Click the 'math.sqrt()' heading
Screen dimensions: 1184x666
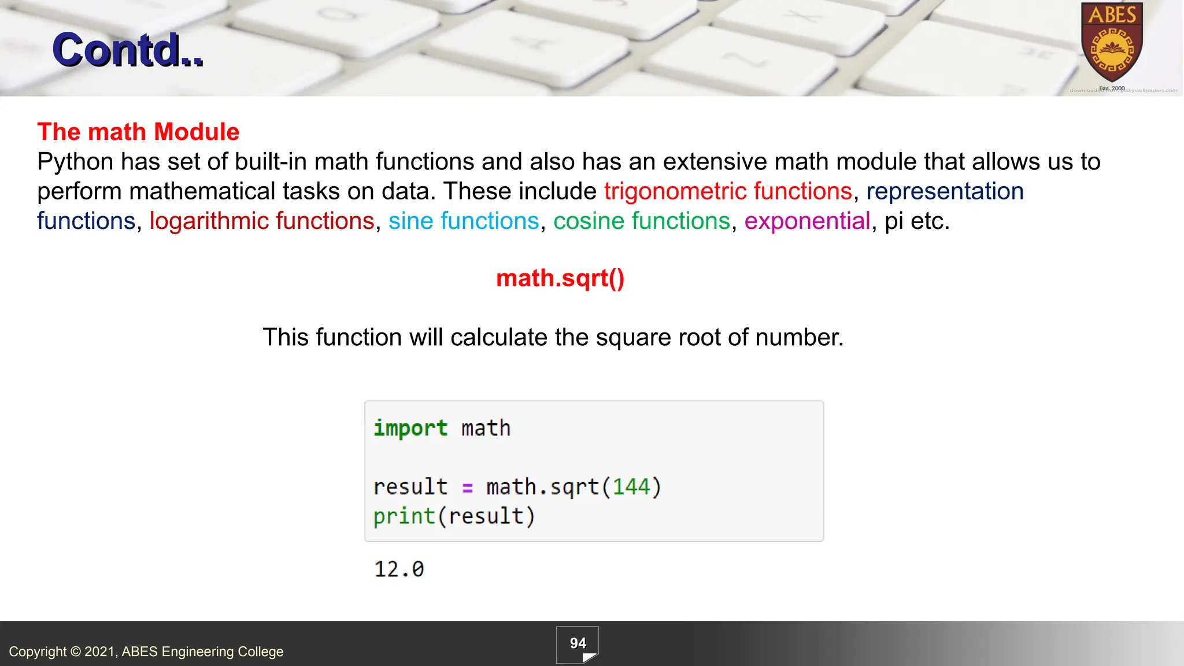click(560, 278)
